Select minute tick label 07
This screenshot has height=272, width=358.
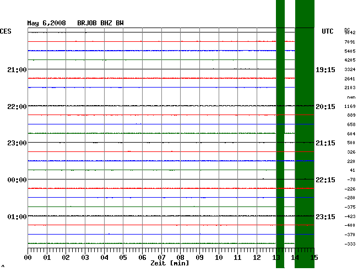click(x=161, y=258)
